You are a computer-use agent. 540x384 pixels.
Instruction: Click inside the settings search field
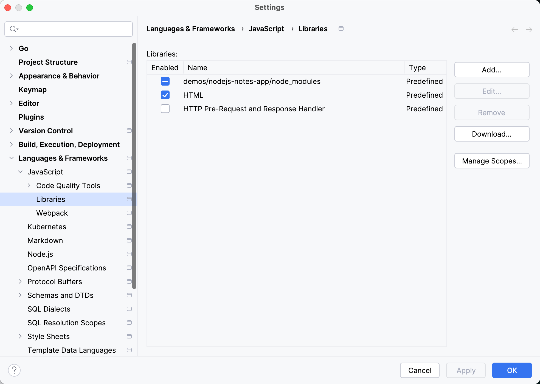(69, 29)
